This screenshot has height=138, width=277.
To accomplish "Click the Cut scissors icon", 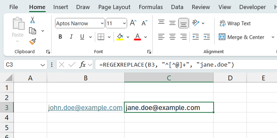I will click(x=33, y=20).
